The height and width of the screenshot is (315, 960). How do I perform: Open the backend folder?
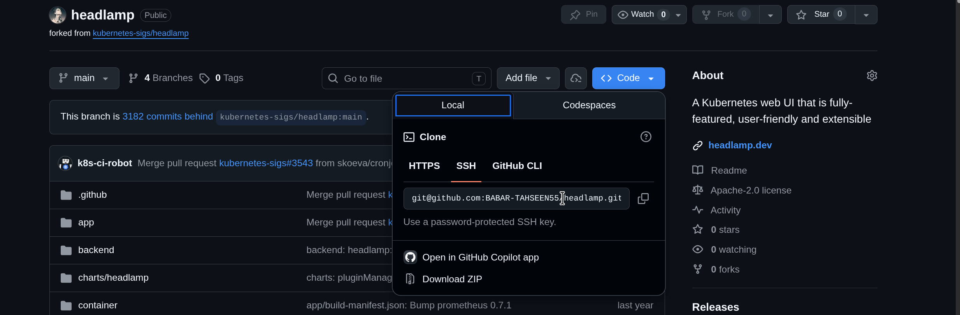(x=96, y=250)
